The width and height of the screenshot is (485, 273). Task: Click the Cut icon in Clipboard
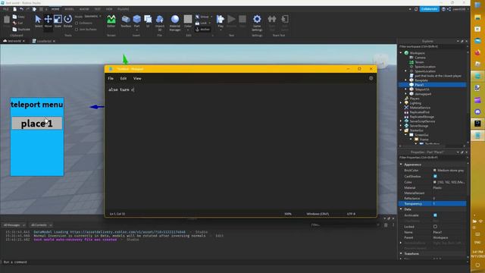(14, 23)
